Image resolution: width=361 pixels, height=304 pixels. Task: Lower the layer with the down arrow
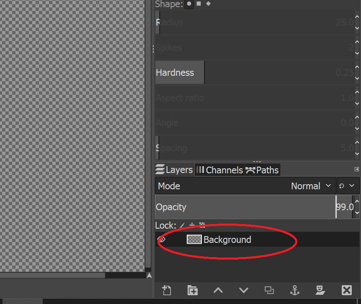pyautogui.click(x=243, y=290)
